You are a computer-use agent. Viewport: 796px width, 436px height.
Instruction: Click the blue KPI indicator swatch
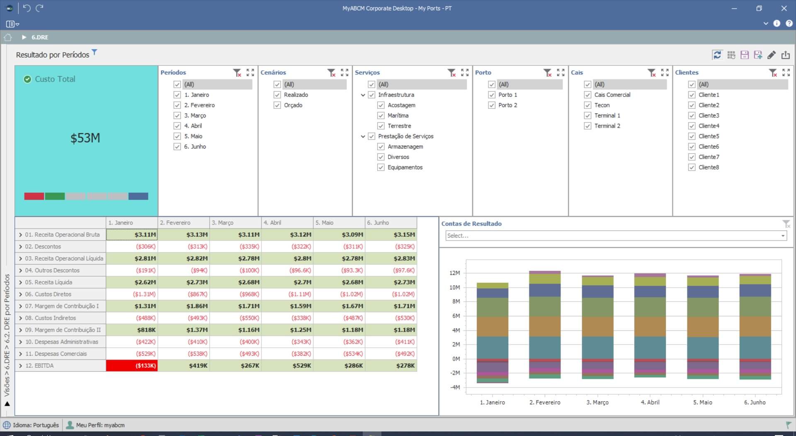click(x=138, y=196)
